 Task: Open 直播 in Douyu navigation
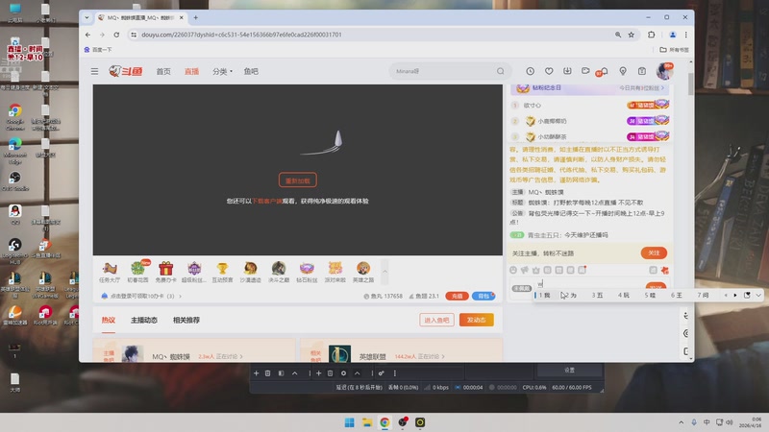tap(191, 71)
